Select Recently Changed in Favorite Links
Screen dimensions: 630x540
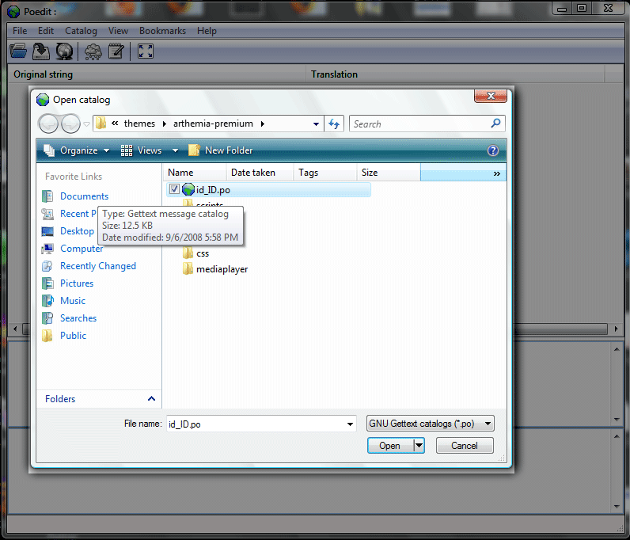pyautogui.click(x=98, y=266)
